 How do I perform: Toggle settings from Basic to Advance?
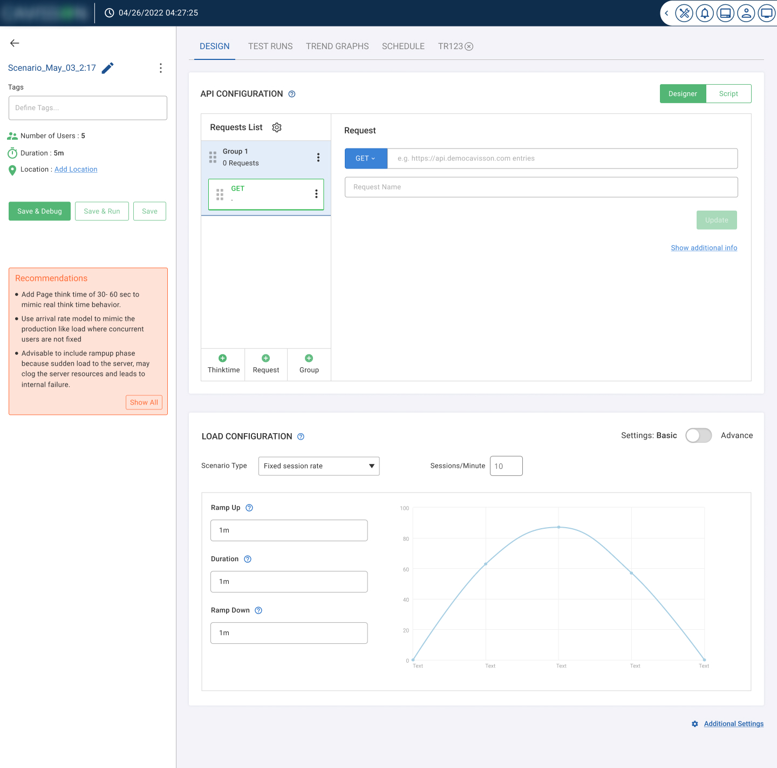point(698,435)
